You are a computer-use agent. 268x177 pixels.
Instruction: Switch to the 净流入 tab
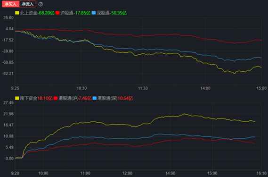pos(28,4)
